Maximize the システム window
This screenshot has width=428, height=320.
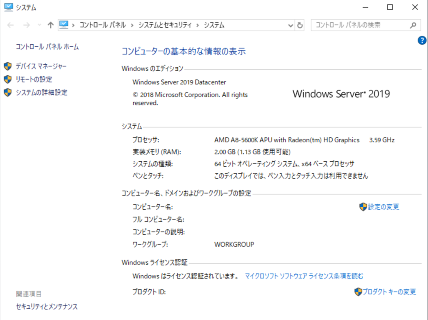click(390, 8)
